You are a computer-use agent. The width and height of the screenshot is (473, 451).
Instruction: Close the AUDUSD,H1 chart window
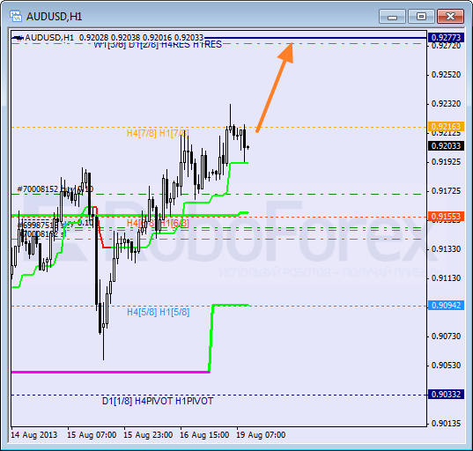coord(450,16)
